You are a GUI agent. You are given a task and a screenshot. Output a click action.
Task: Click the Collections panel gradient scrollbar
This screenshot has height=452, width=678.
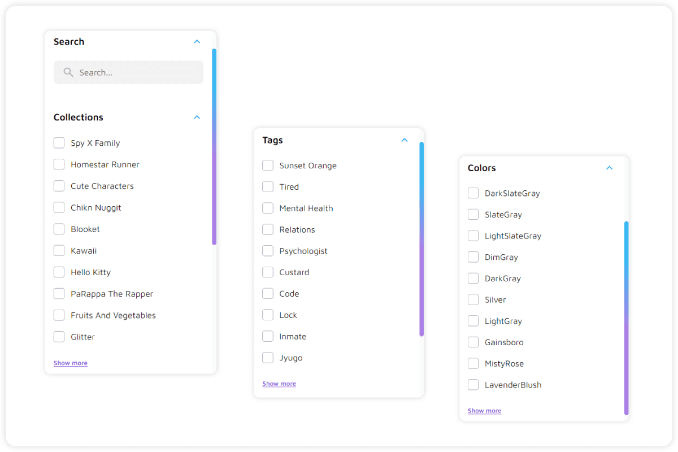214,147
